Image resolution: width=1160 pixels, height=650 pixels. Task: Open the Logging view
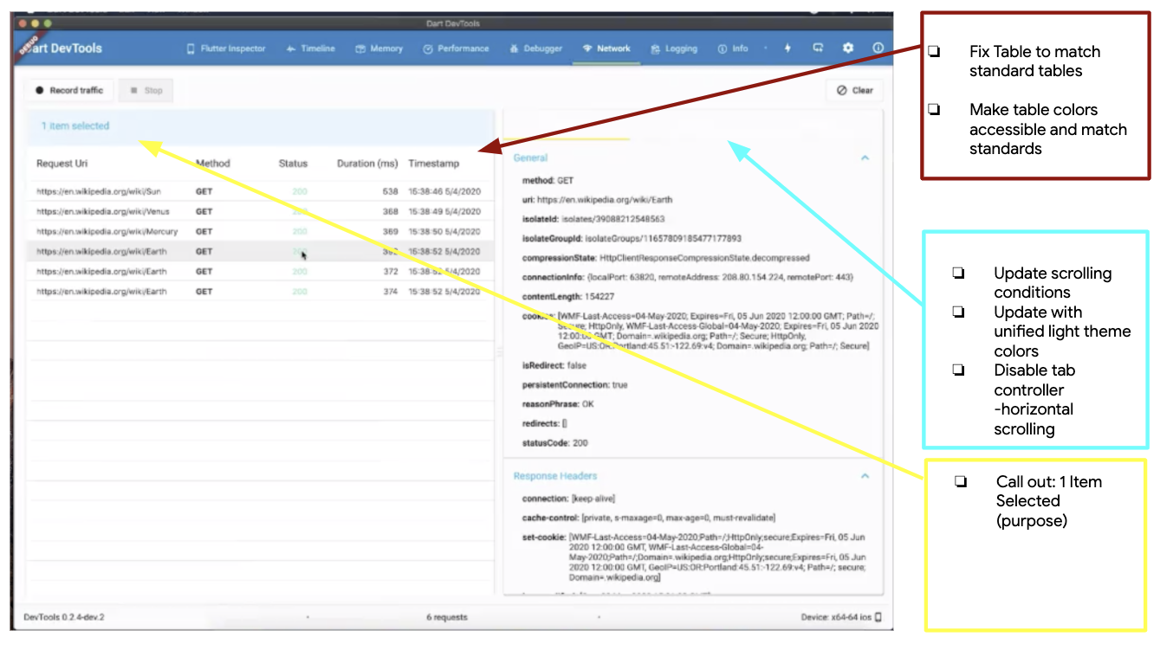tap(674, 48)
